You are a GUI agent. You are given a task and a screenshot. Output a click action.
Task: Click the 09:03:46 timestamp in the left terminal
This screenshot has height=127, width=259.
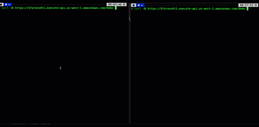(115, 5)
